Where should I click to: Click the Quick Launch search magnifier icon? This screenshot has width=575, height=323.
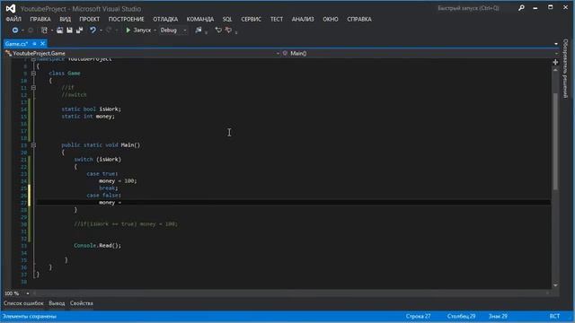521,8
